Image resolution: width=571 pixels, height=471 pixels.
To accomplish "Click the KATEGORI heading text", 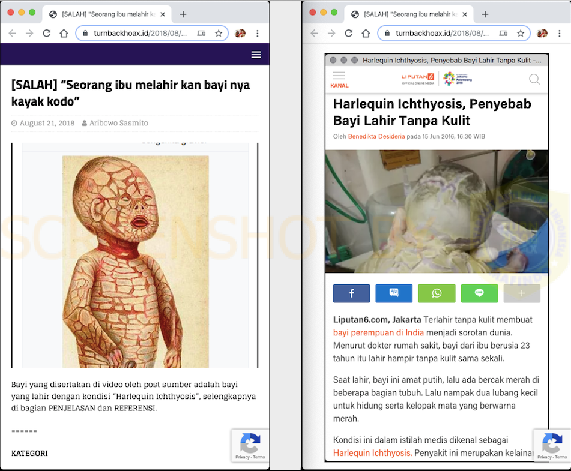I will click(x=29, y=454).
